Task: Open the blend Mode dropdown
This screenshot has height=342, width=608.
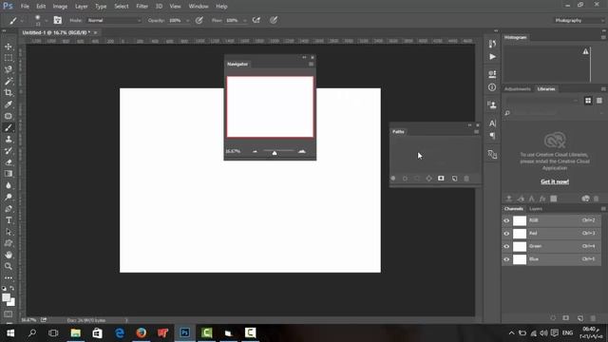Action: (x=114, y=20)
